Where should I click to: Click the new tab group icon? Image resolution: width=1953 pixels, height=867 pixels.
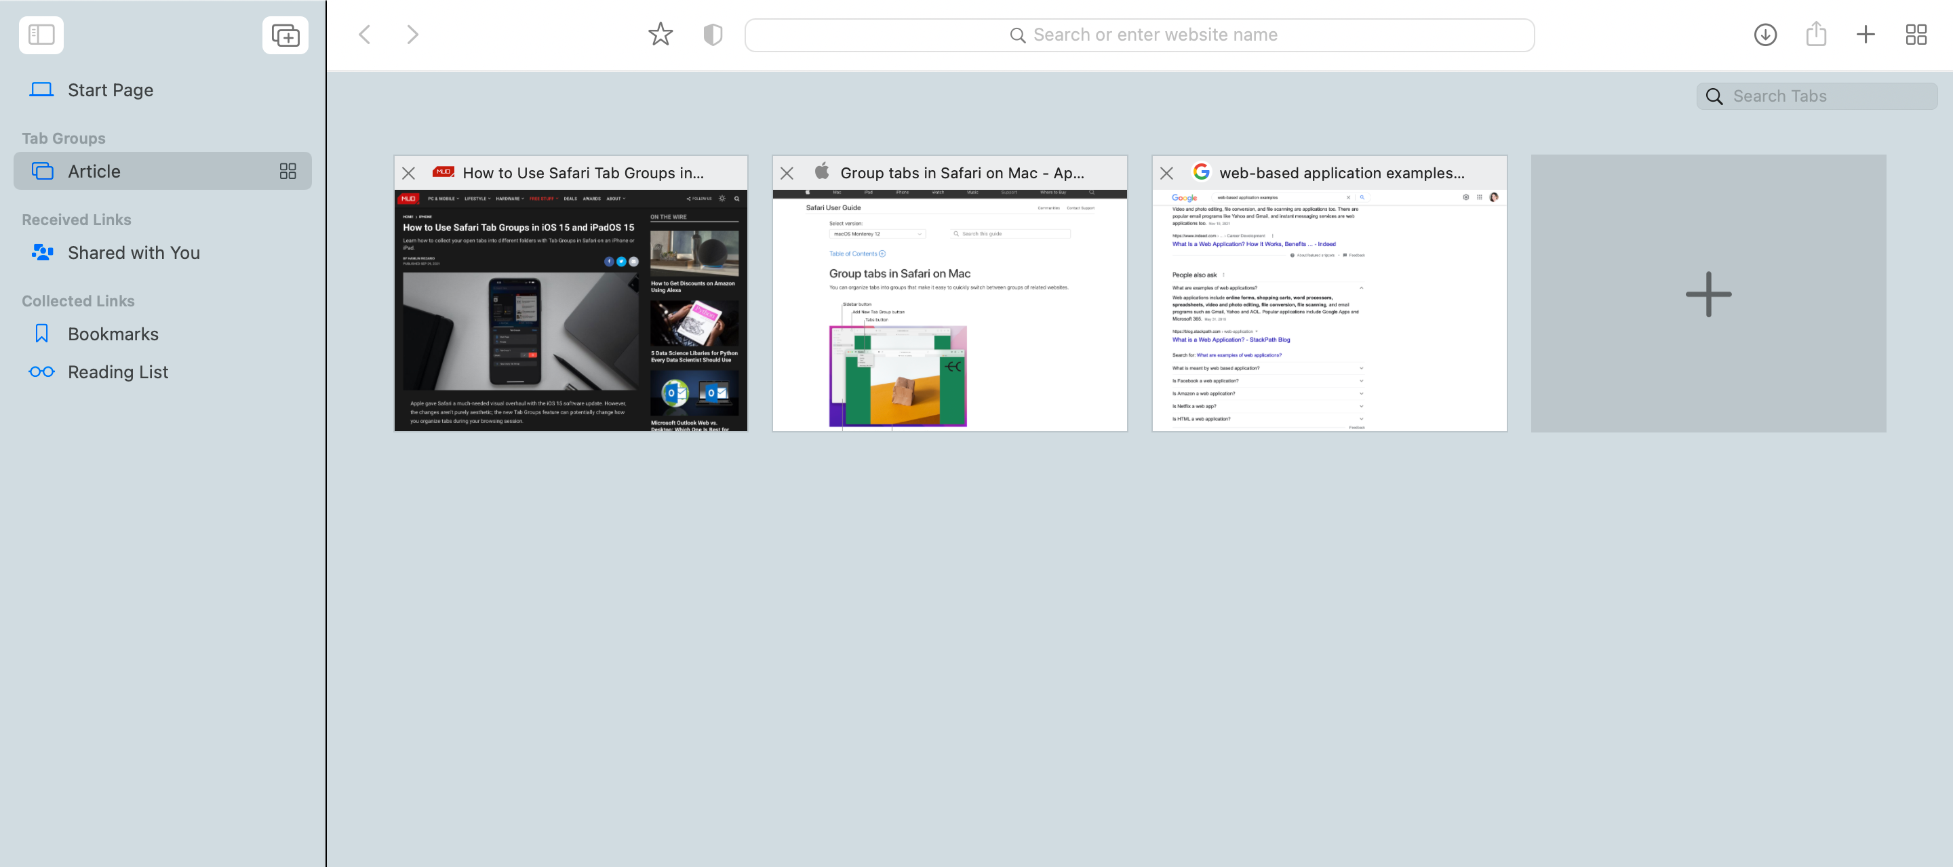(284, 34)
